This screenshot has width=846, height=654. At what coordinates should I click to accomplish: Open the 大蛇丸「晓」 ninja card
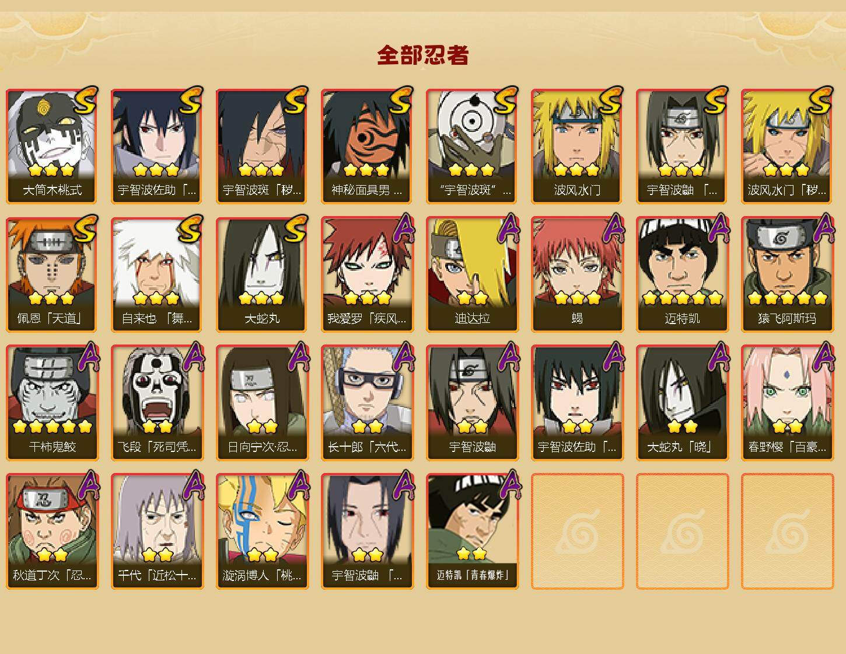pos(682,403)
